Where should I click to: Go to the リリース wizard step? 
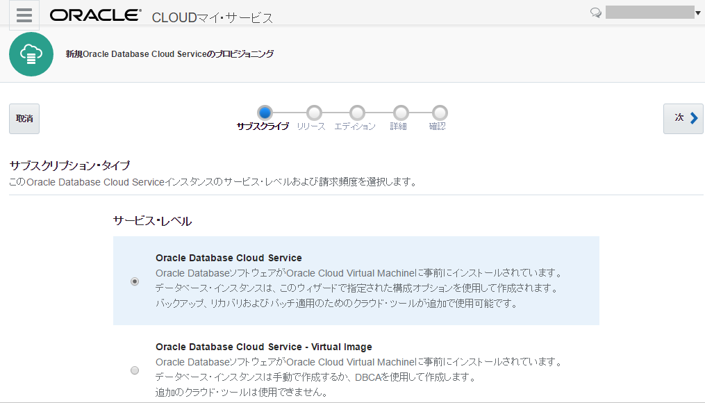[314, 113]
